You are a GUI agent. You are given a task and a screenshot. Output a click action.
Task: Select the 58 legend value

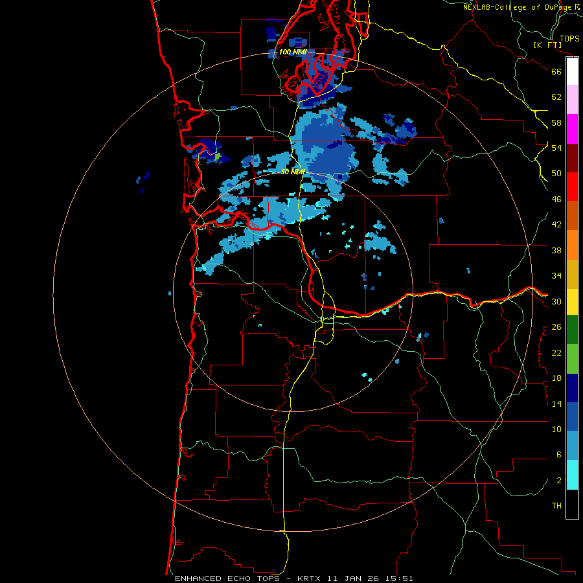(x=556, y=122)
